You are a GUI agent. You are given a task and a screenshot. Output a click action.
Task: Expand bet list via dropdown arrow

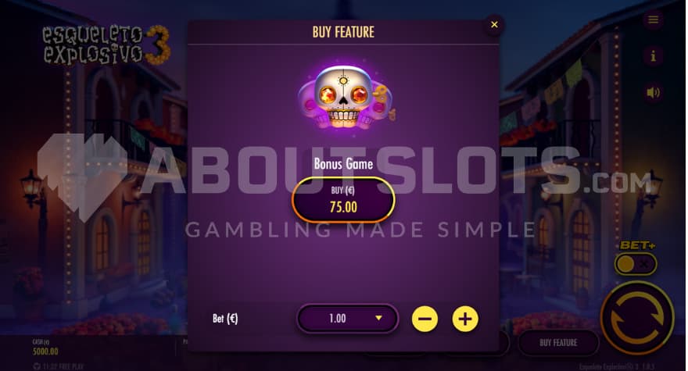pyautogui.click(x=378, y=319)
